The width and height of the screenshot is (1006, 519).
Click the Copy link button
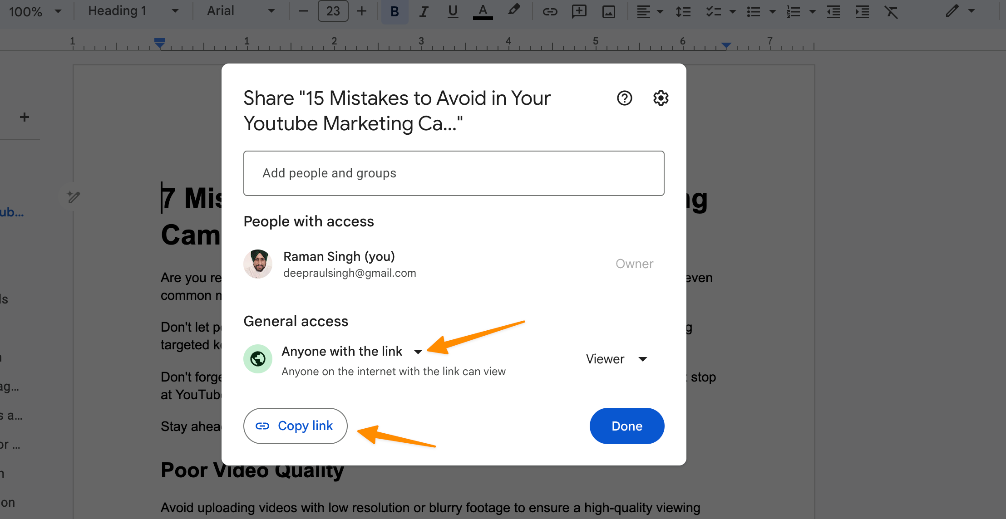pyautogui.click(x=296, y=426)
